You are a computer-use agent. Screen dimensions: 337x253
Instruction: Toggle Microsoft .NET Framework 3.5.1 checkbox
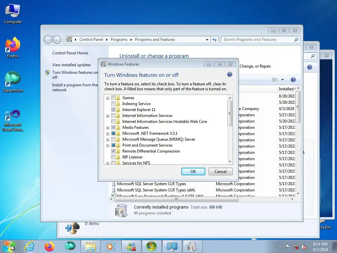tap(113, 133)
